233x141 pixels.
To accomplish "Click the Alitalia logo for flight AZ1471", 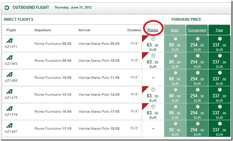I will (x=9, y=41).
